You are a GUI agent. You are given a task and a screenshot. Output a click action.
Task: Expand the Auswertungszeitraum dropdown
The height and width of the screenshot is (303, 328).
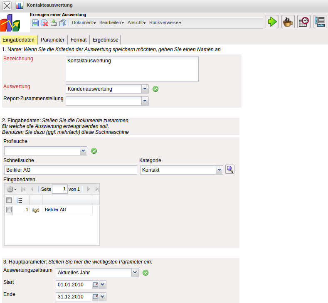coord(135,273)
